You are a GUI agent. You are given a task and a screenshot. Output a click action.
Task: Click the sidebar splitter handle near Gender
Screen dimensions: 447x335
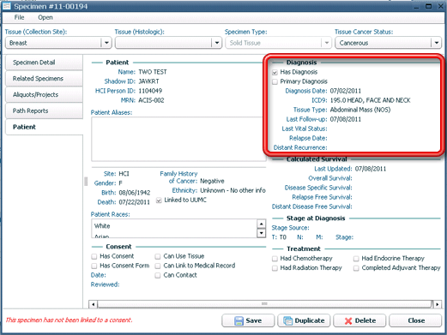[x=86, y=182]
